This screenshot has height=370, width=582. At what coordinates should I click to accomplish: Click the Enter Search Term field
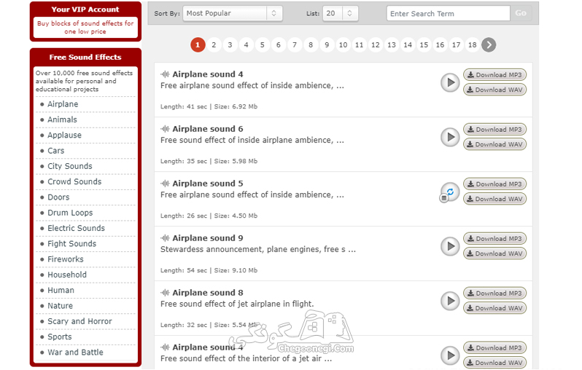pos(448,14)
